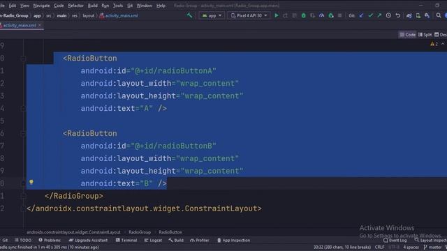Viewport: 447px width, 251px height.
Task: Click the master git branch status entry
Action: (x=433, y=247)
